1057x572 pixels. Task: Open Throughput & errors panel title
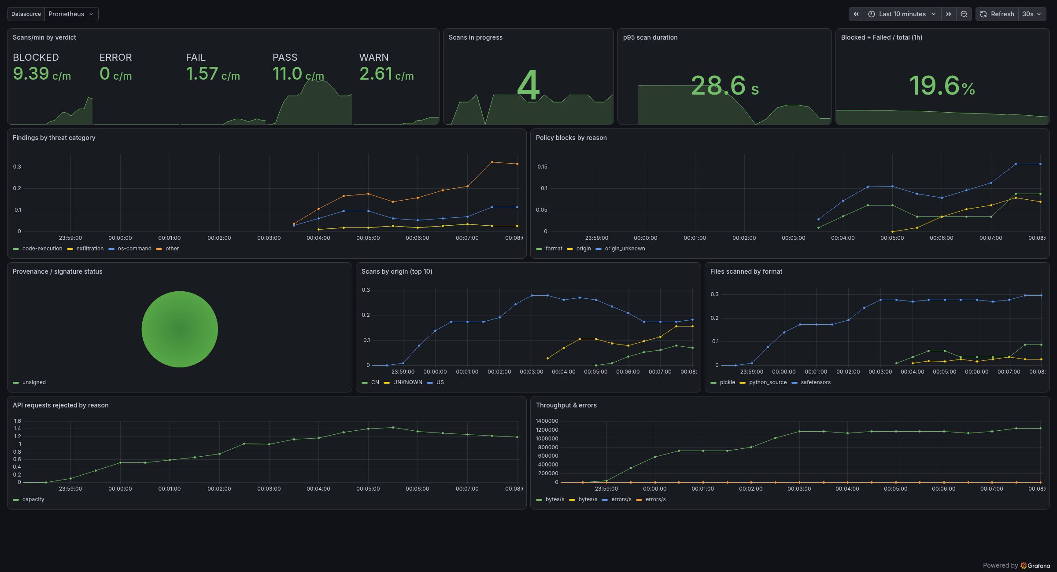click(566, 405)
